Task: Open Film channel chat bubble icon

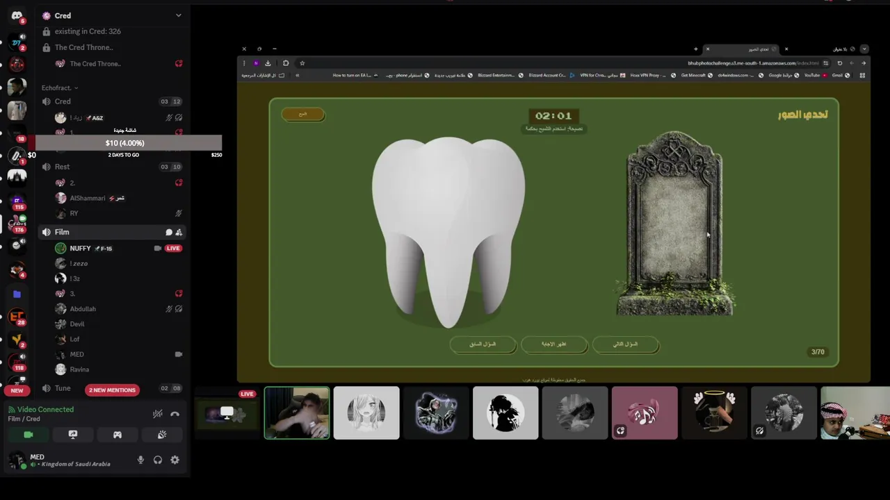Action: click(x=168, y=232)
